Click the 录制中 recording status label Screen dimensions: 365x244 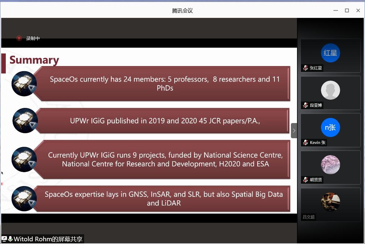(33, 38)
